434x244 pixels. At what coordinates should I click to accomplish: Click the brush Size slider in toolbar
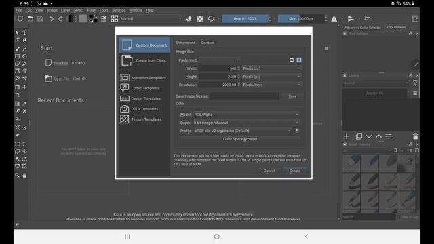click(301, 19)
